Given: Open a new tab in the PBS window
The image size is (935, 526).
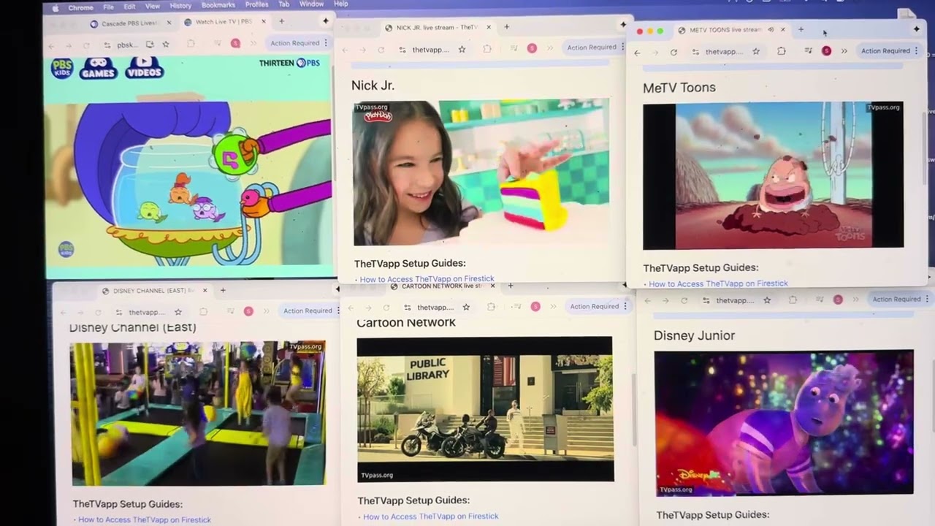Looking at the screenshot, I should pyautogui.click(x=281, y=21).
